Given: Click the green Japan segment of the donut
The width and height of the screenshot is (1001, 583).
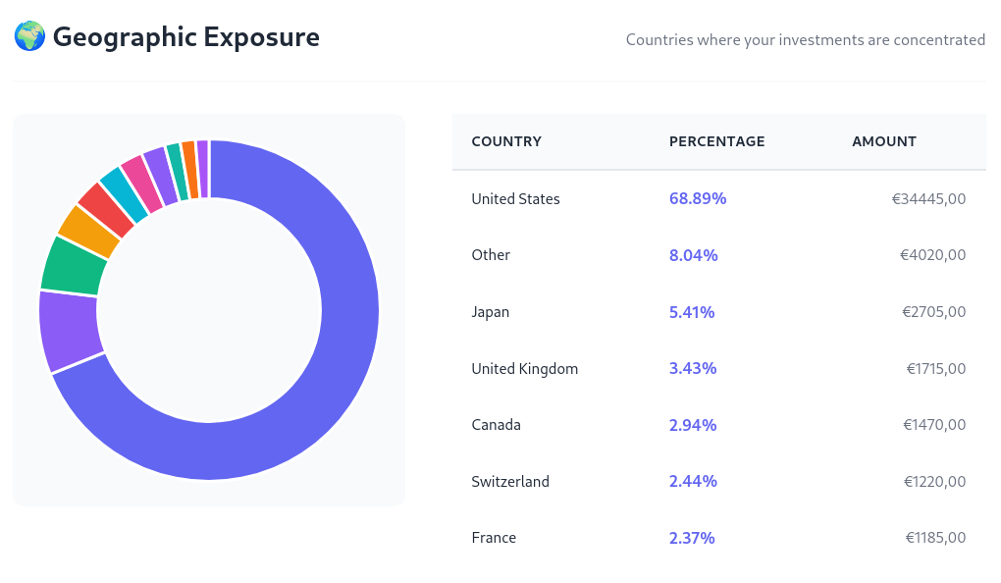Looking at the screenshot, I should pyautogui.click(x=74, y=265).
